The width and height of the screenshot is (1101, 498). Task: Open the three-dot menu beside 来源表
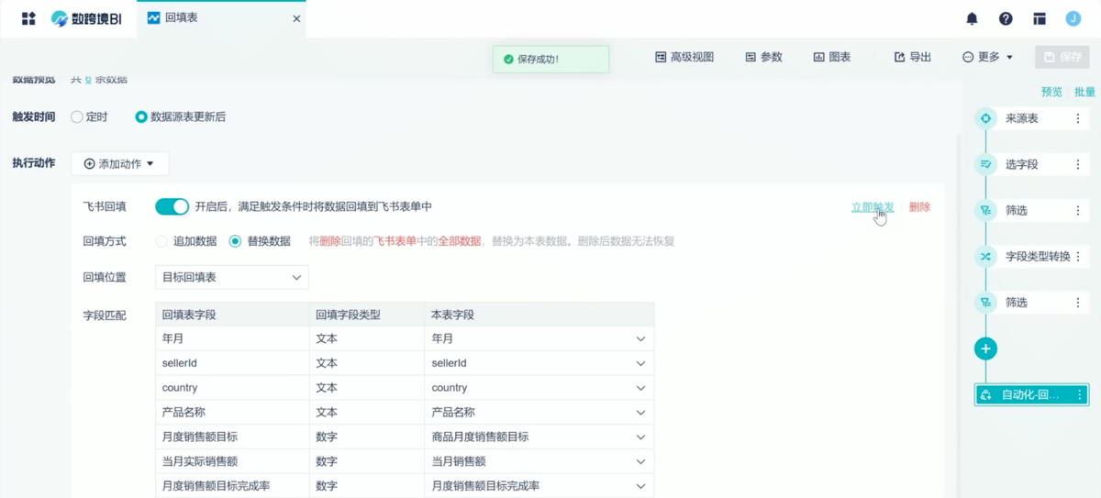pyautogui.click(x=1078, y=118)
